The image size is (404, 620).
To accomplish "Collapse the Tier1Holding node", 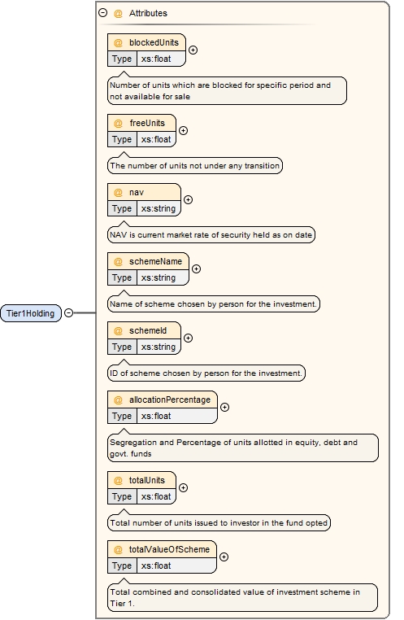I will [69, 313].
